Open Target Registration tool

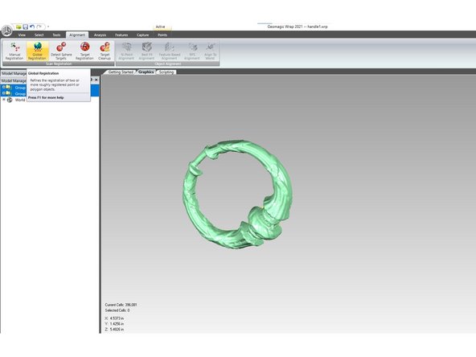[84, 51]
